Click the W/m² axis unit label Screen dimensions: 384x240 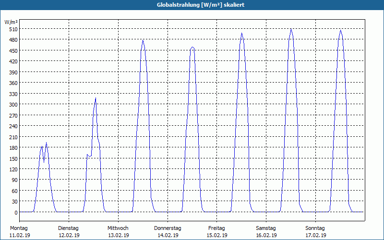(x=11, y=22)
